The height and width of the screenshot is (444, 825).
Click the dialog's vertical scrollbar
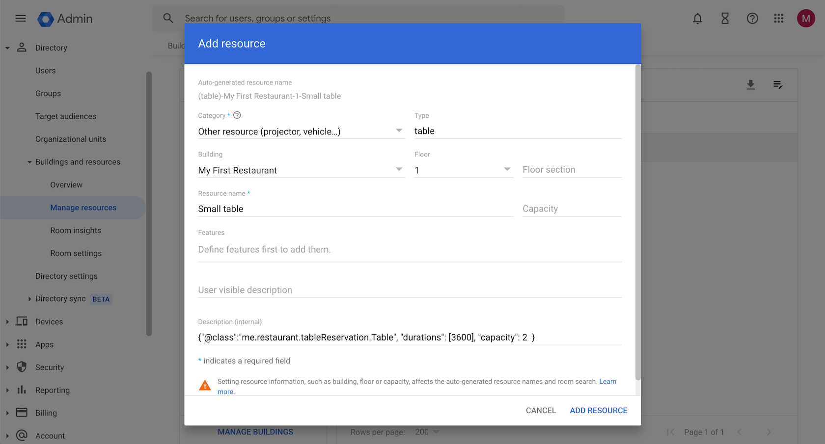click(x=638, y=221)
